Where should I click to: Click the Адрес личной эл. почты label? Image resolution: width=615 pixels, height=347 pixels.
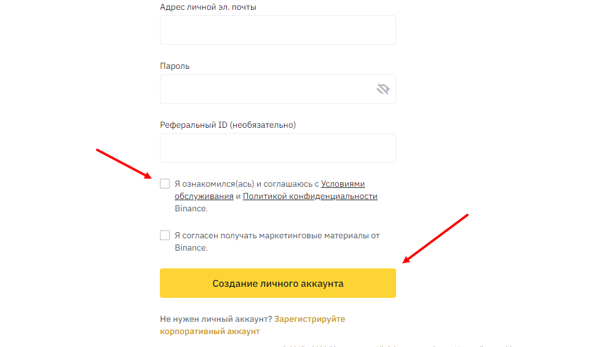[208, 7]
